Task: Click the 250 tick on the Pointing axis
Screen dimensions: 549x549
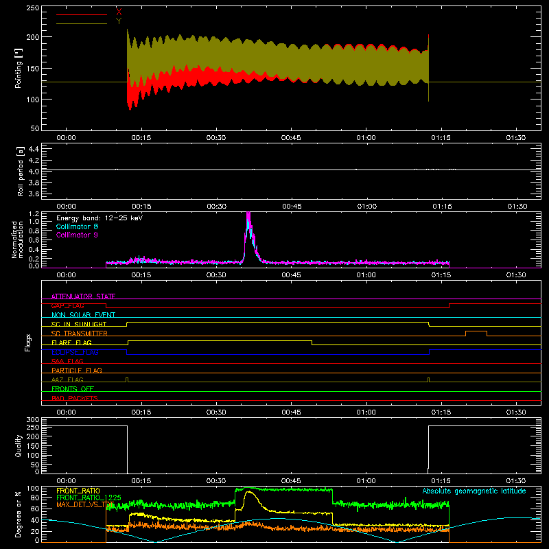Action: pyautogui.click(x=33, y=8)
